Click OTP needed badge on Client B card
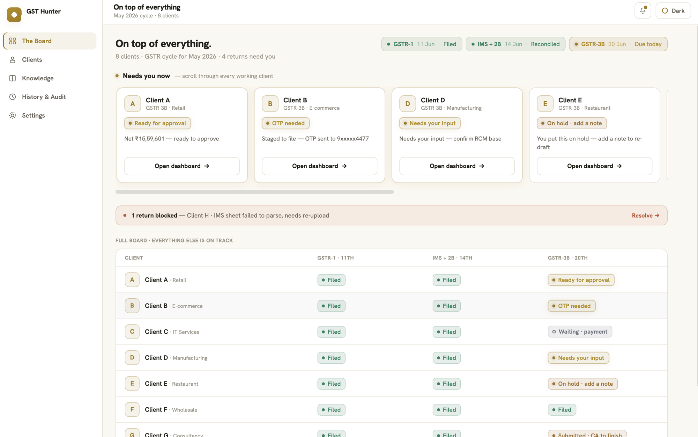Image resolution: width=698 pixels, height=437 pixels. (285, 123)
